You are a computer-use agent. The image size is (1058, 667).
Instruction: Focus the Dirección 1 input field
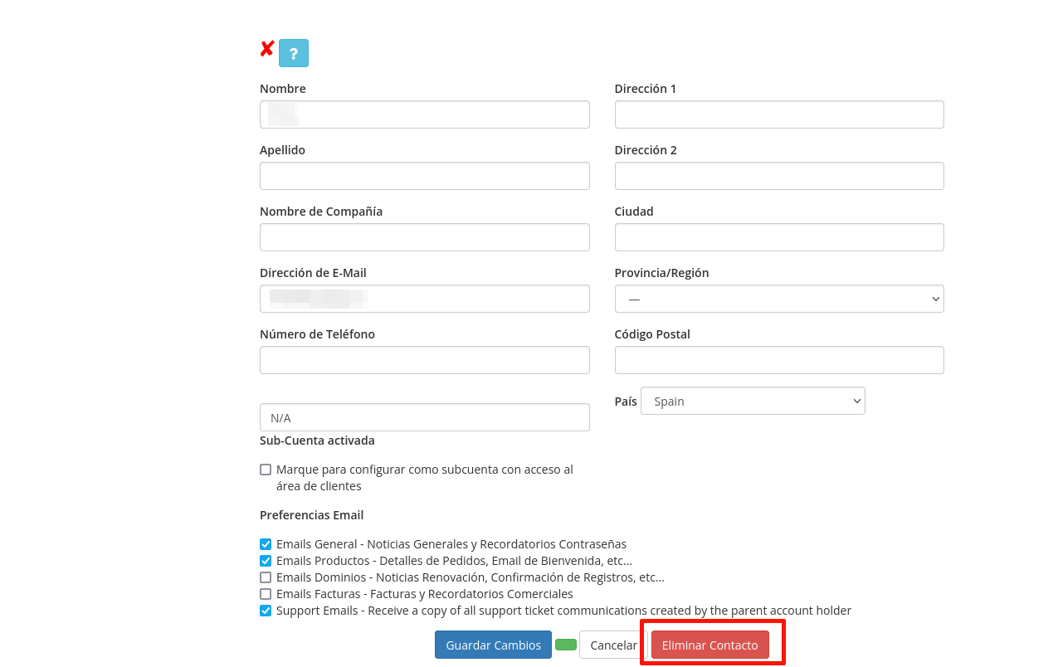coord(779,114)
